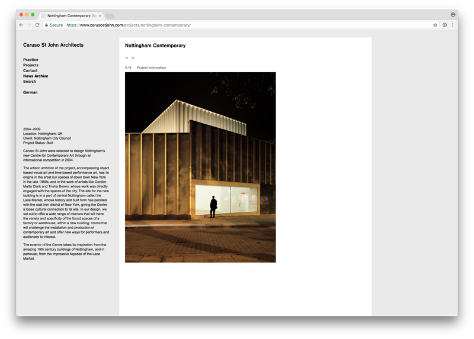Click the macOS yellow minimize button
The height and width of the screenshot is (339, 474).
[x=27, y=14]
